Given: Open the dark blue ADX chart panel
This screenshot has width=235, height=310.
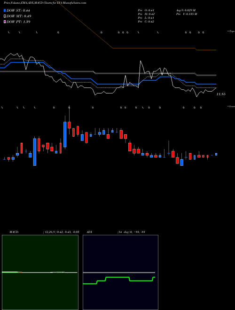Looking at the screenshot, I should pos(120,272).
